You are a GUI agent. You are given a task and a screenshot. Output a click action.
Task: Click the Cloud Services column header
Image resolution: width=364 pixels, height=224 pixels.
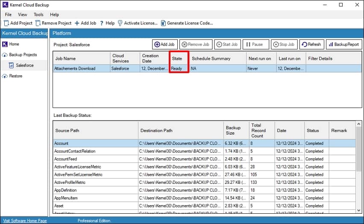pos(125,58)
